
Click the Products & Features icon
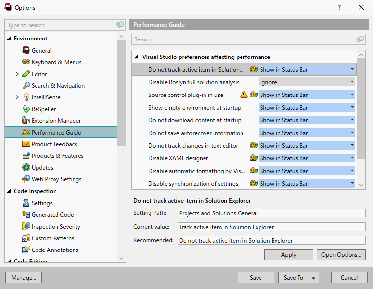pos(26,155)
